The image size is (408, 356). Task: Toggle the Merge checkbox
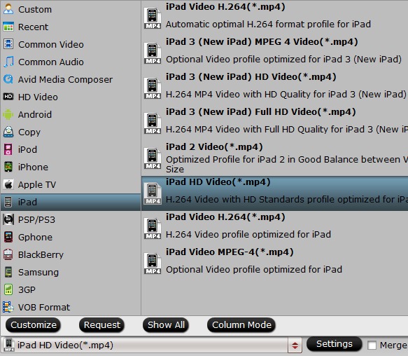point(372,345)
